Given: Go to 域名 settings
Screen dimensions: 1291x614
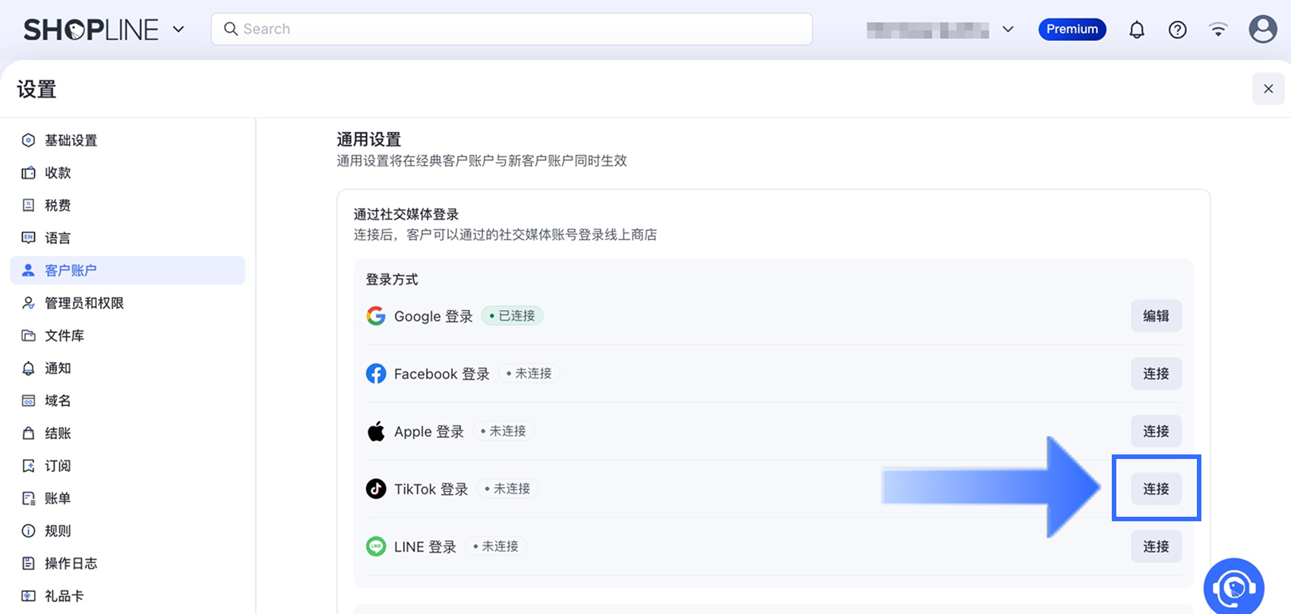Looking at the screenshot, I should point(58,400).
